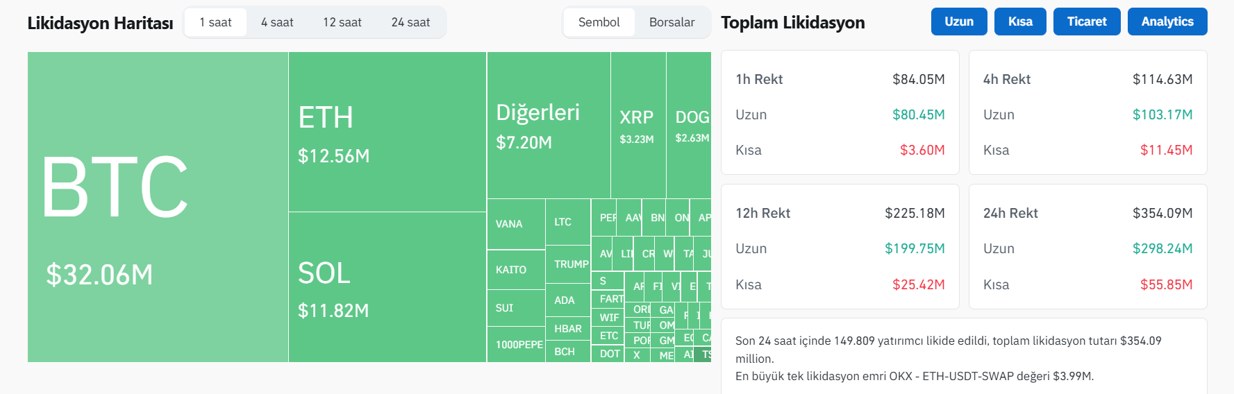Switch to the 4 saat timeframe

277,23
